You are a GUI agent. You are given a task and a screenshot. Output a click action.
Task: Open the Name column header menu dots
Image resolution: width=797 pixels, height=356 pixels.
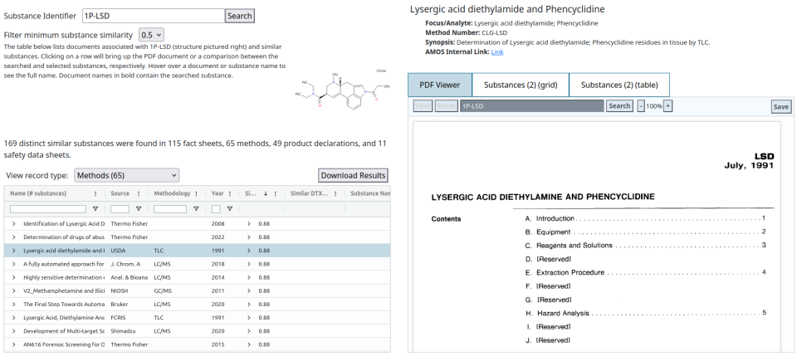pos(95,193)
